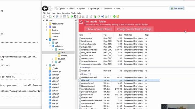Click the green plus toolbar icon

click(114, 16)
